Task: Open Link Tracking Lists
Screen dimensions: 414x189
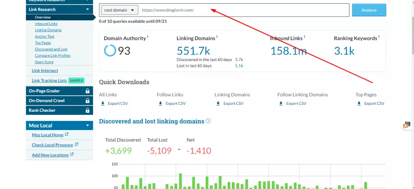Action: (49, 80)
